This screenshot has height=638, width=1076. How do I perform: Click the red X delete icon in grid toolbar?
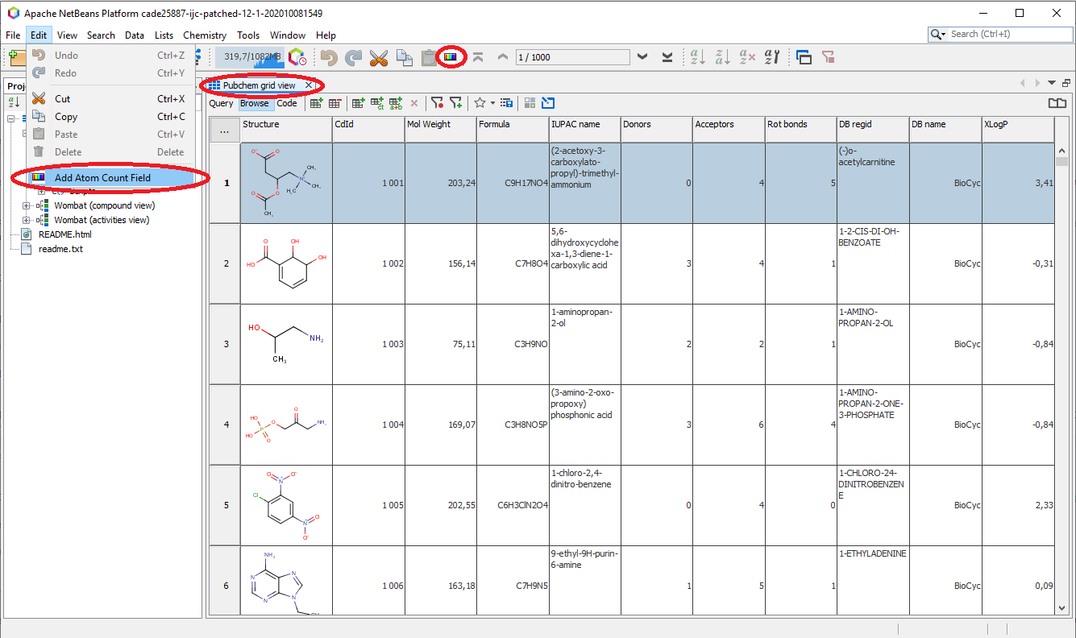click(414, 103)
